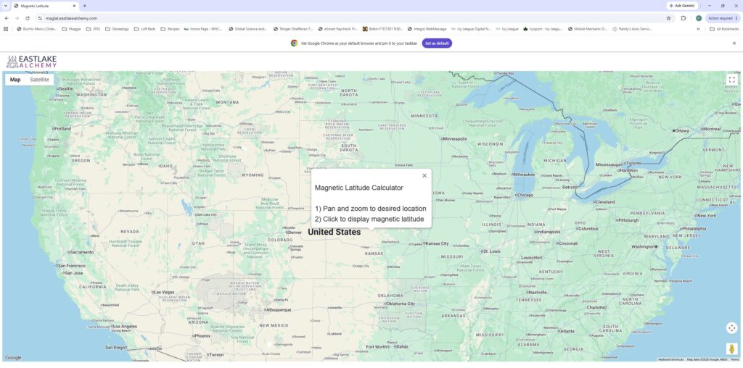Open the Genealogy bookmarks folder
The width and height of the screenshot is (743, 368).
coord(117,29)
